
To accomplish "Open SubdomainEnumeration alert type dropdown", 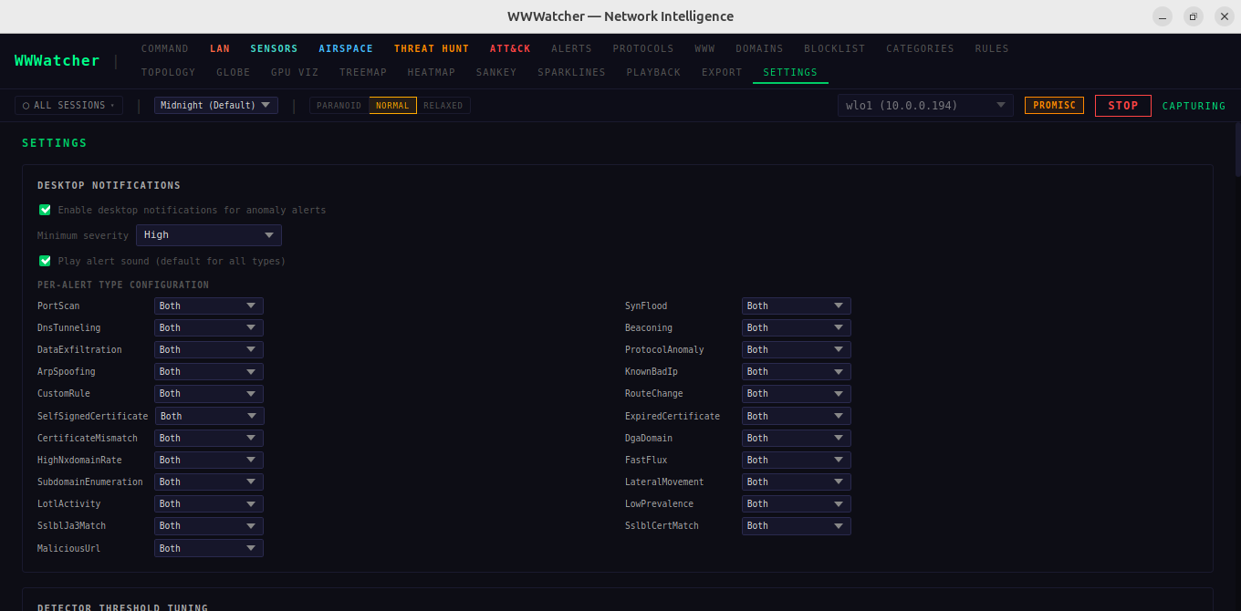I will click(x=209, y=482).
